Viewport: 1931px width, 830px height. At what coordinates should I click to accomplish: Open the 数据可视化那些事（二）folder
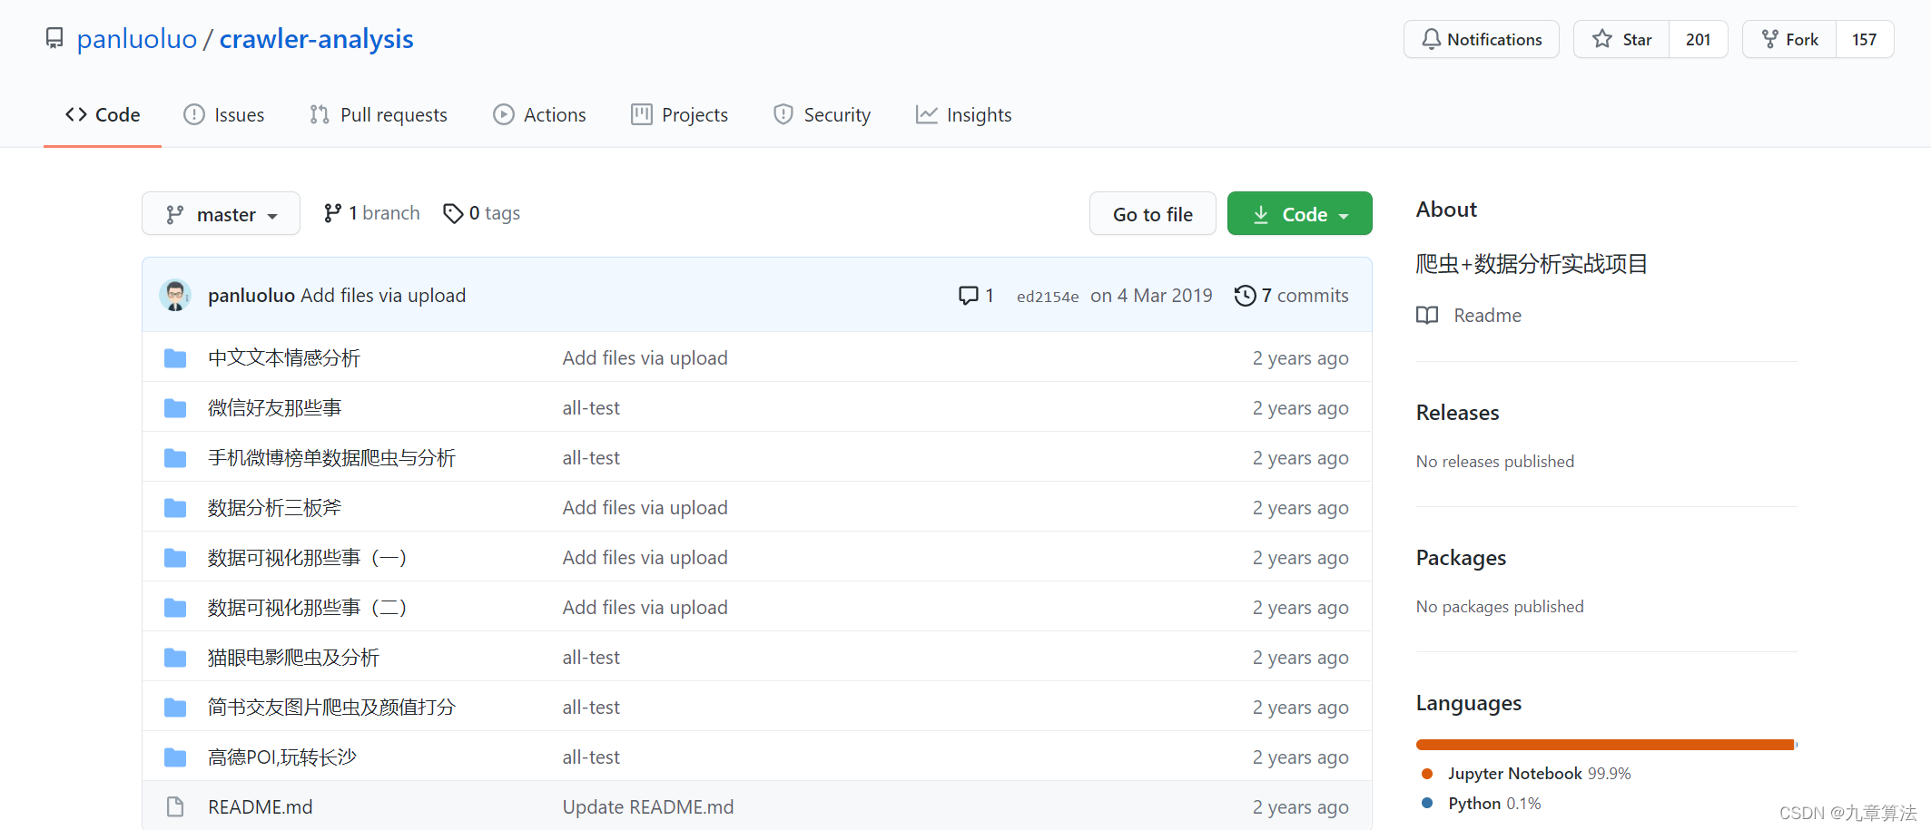pos(308,608)
